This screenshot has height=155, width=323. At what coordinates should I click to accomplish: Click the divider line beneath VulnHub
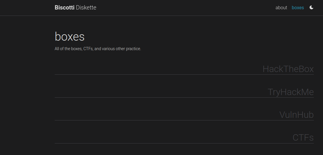tap(184, 120)
